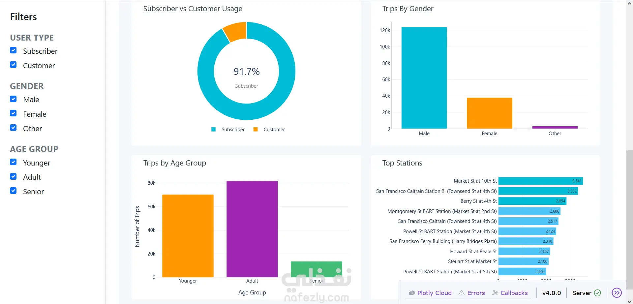Toggle the Subscriber legend swatch in donut chart
This screenshot has height=304, width=633.
(x=214, y=130)
